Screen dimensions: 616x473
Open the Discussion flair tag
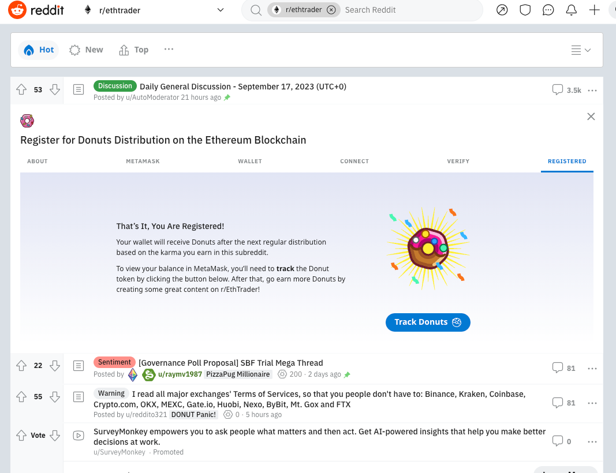pyautogui.click(x=115, y=86)
